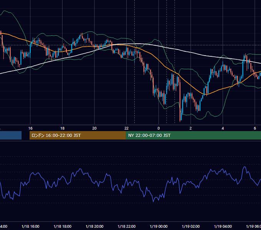Click the 16 hour label on the chart axis
Image resolution: width=261 pixels, height=230 pixels.
[x=30, y=128]
